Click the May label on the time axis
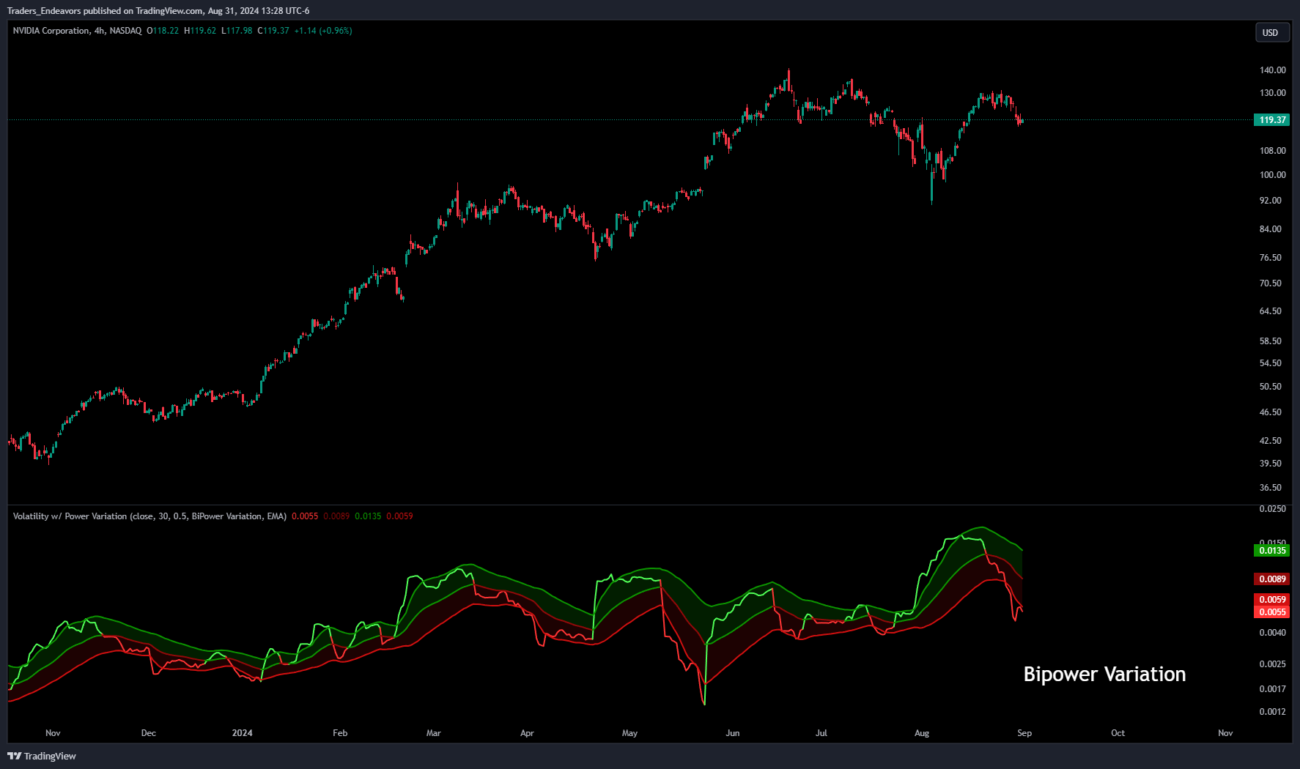 point(629,733)
